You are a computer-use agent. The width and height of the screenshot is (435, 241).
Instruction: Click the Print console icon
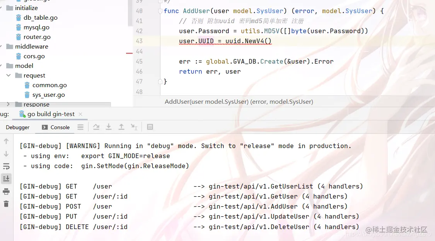6,192
